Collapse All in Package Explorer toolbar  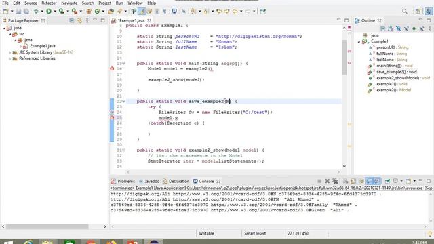pos(71,20)
